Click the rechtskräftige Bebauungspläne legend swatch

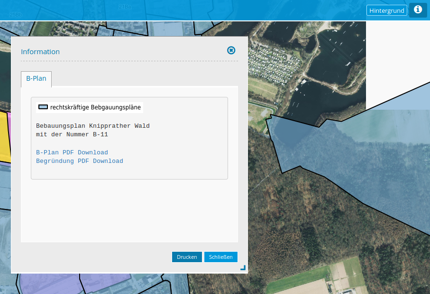(x=43, y=107)
